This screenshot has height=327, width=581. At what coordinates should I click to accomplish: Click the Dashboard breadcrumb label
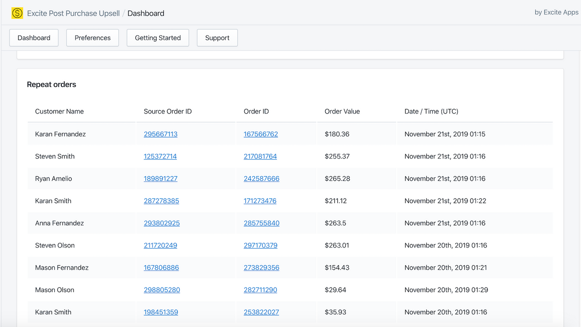146,13
